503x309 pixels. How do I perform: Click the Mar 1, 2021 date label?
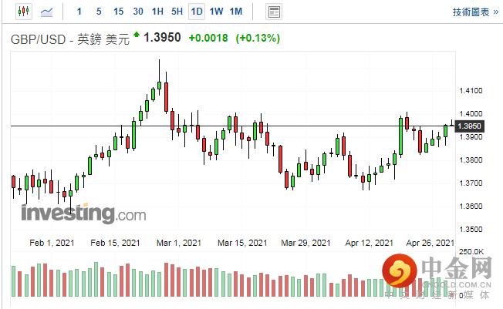[x=179, y=243]
